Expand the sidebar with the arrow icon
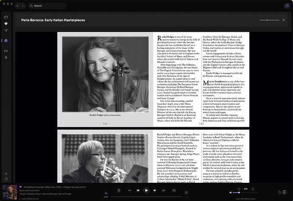The width and height of the screenshot is (293, 201). 6,173
